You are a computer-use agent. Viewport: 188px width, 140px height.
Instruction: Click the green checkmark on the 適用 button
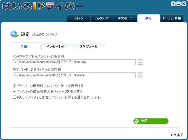(136, 121)
